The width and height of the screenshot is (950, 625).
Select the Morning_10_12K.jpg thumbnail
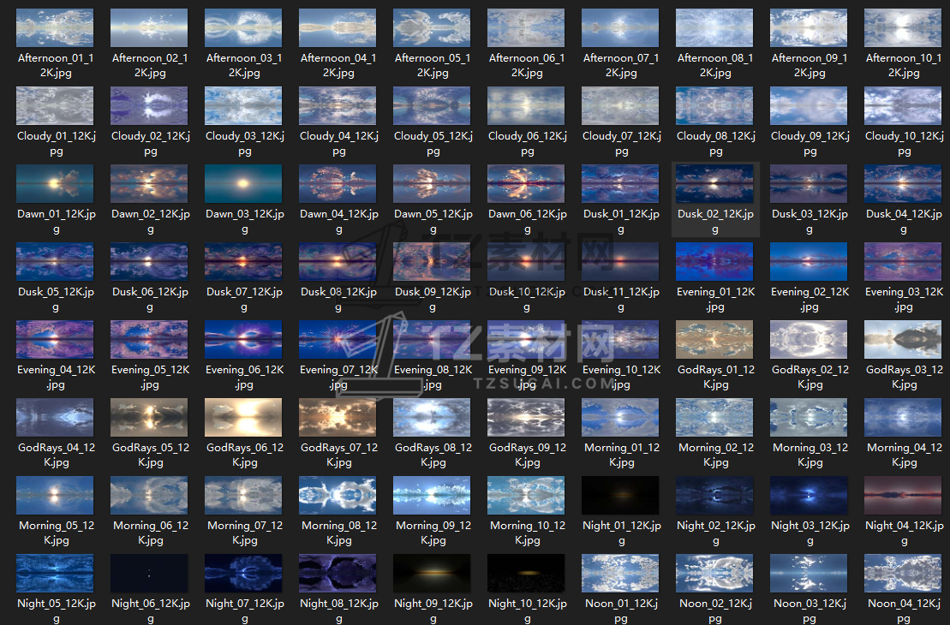526,496
